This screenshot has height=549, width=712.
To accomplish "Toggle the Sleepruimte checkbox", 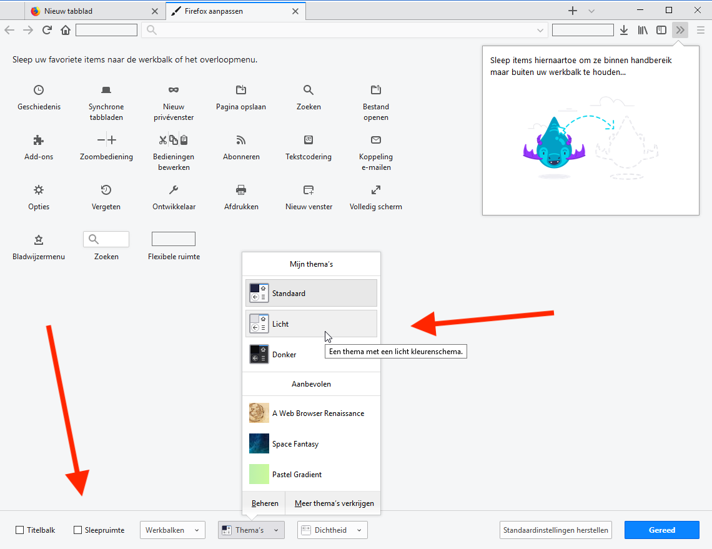I will (x=78, y=530).
